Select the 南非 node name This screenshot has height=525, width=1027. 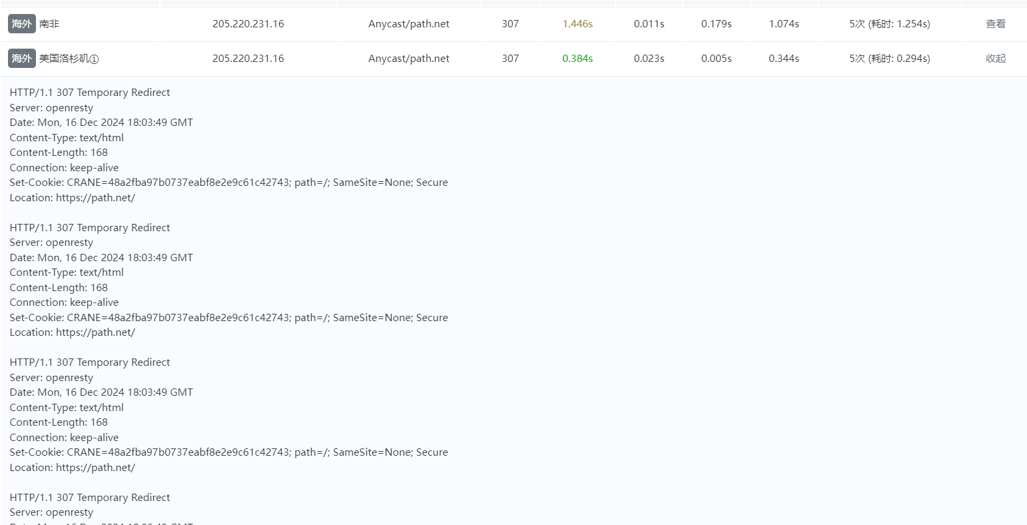[x=49, y=24]
